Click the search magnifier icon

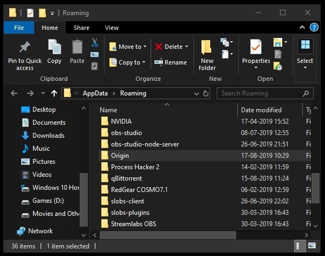[x=305, y=94]
